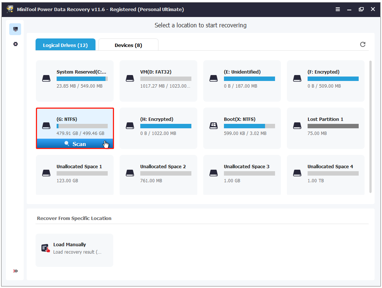Open the hamburger menu in title bar
This screenshot has height=288, width=382.
338,9
